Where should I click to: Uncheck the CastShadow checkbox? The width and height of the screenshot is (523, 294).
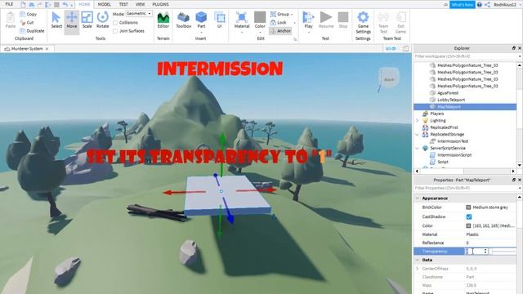(469, 216)
